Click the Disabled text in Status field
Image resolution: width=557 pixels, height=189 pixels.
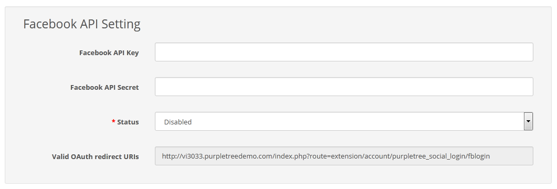click(x=177, y=122)
